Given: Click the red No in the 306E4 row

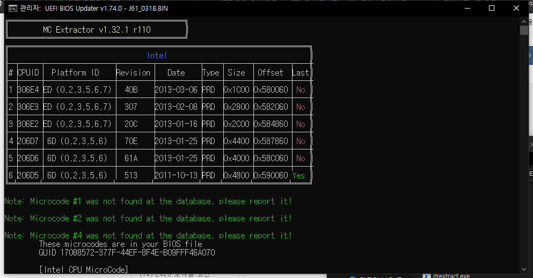Looking at the screenshot, I should coord(301,90).
